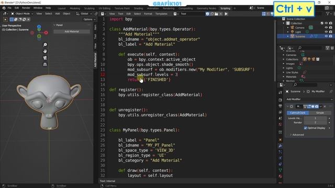Toggle Collection visibility eye icon
The width and height of the screenshot is (335, 188).
326,23
